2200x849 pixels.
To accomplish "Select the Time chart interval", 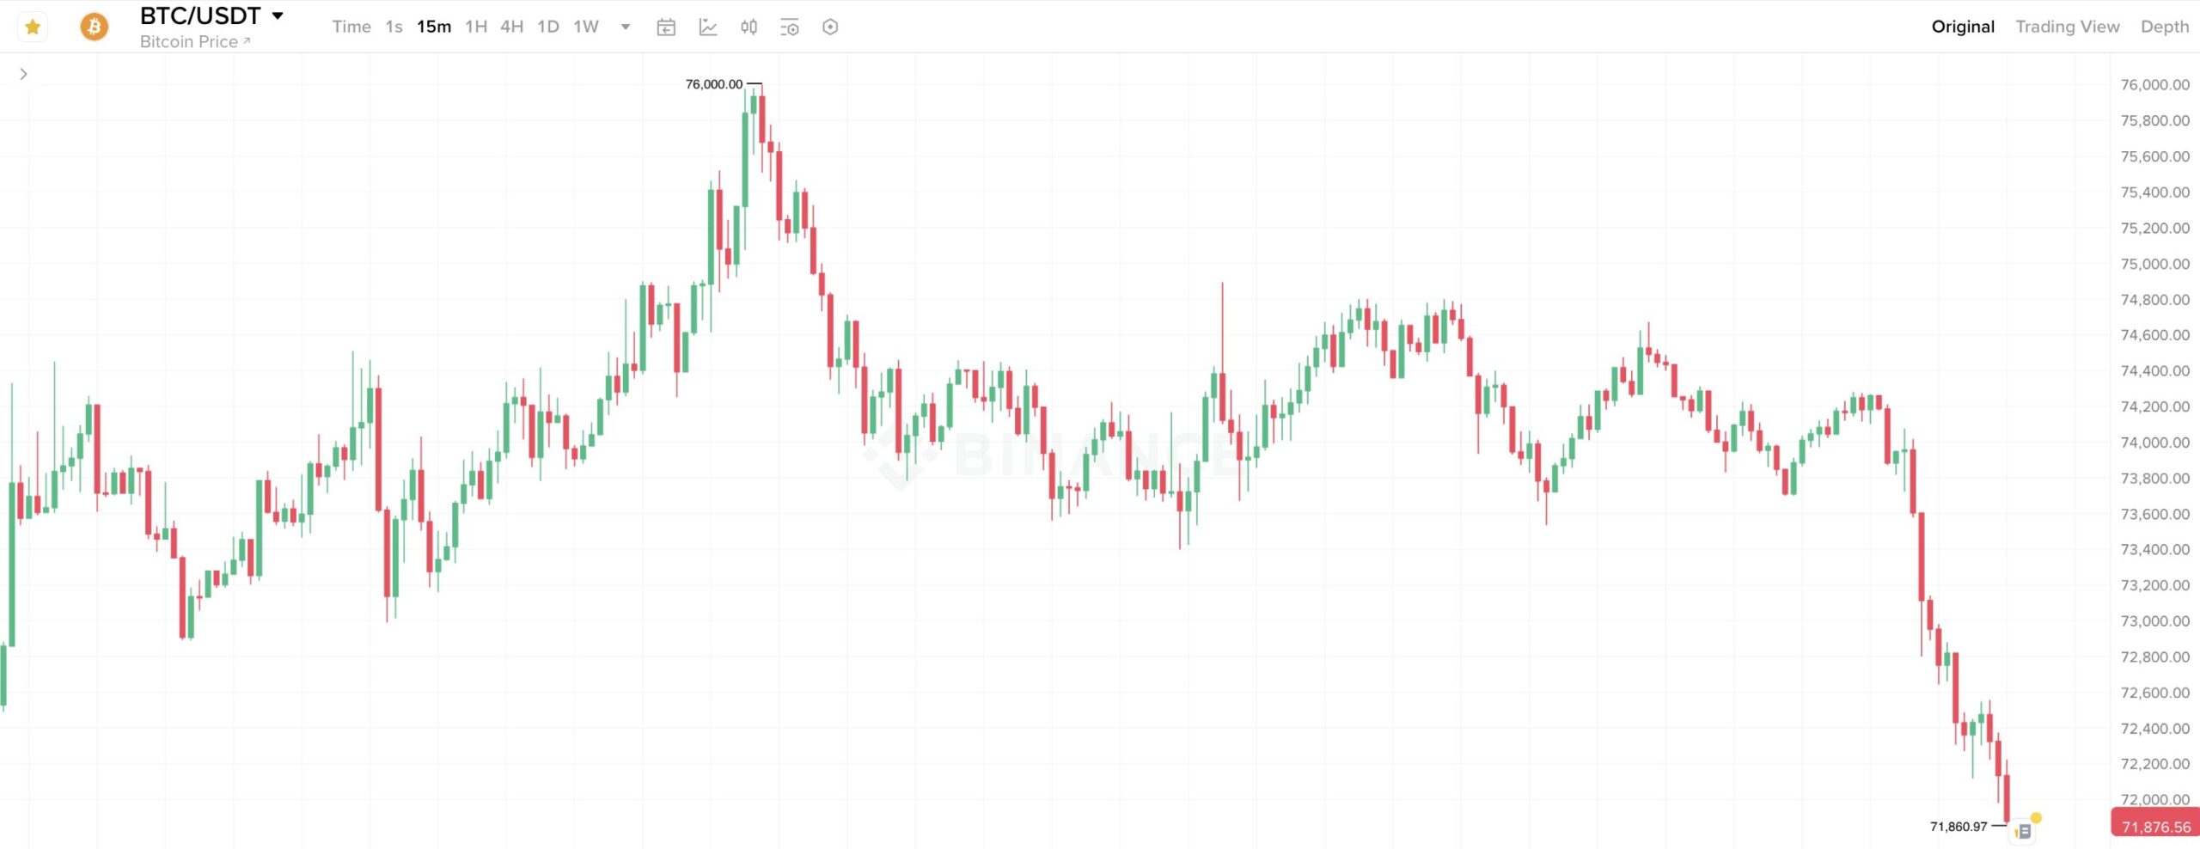I will tap(351, 27).
